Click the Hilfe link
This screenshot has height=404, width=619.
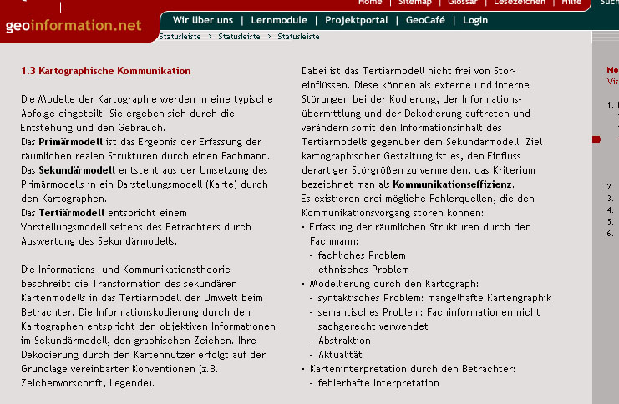click(x=571, y=3)
